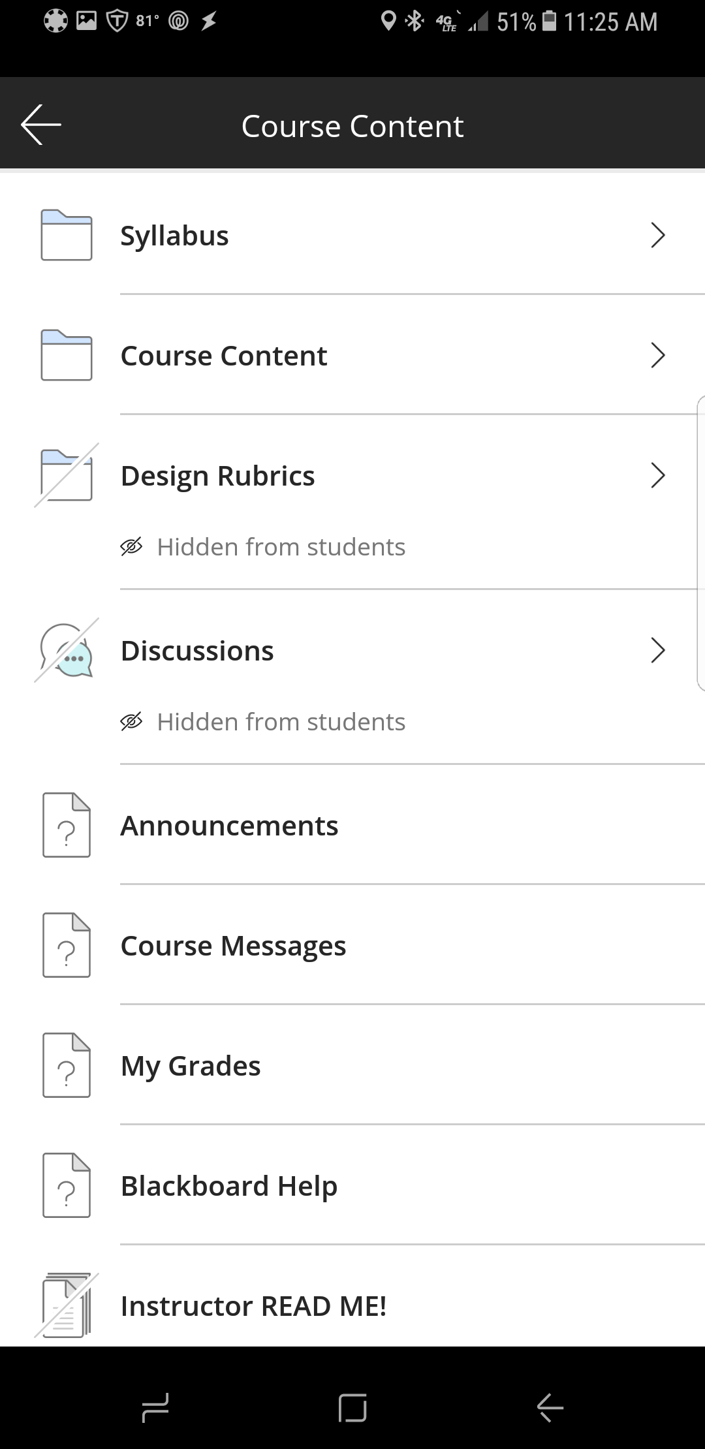
Task: Tap the back arrow in the header
Action: click(40, 124)
